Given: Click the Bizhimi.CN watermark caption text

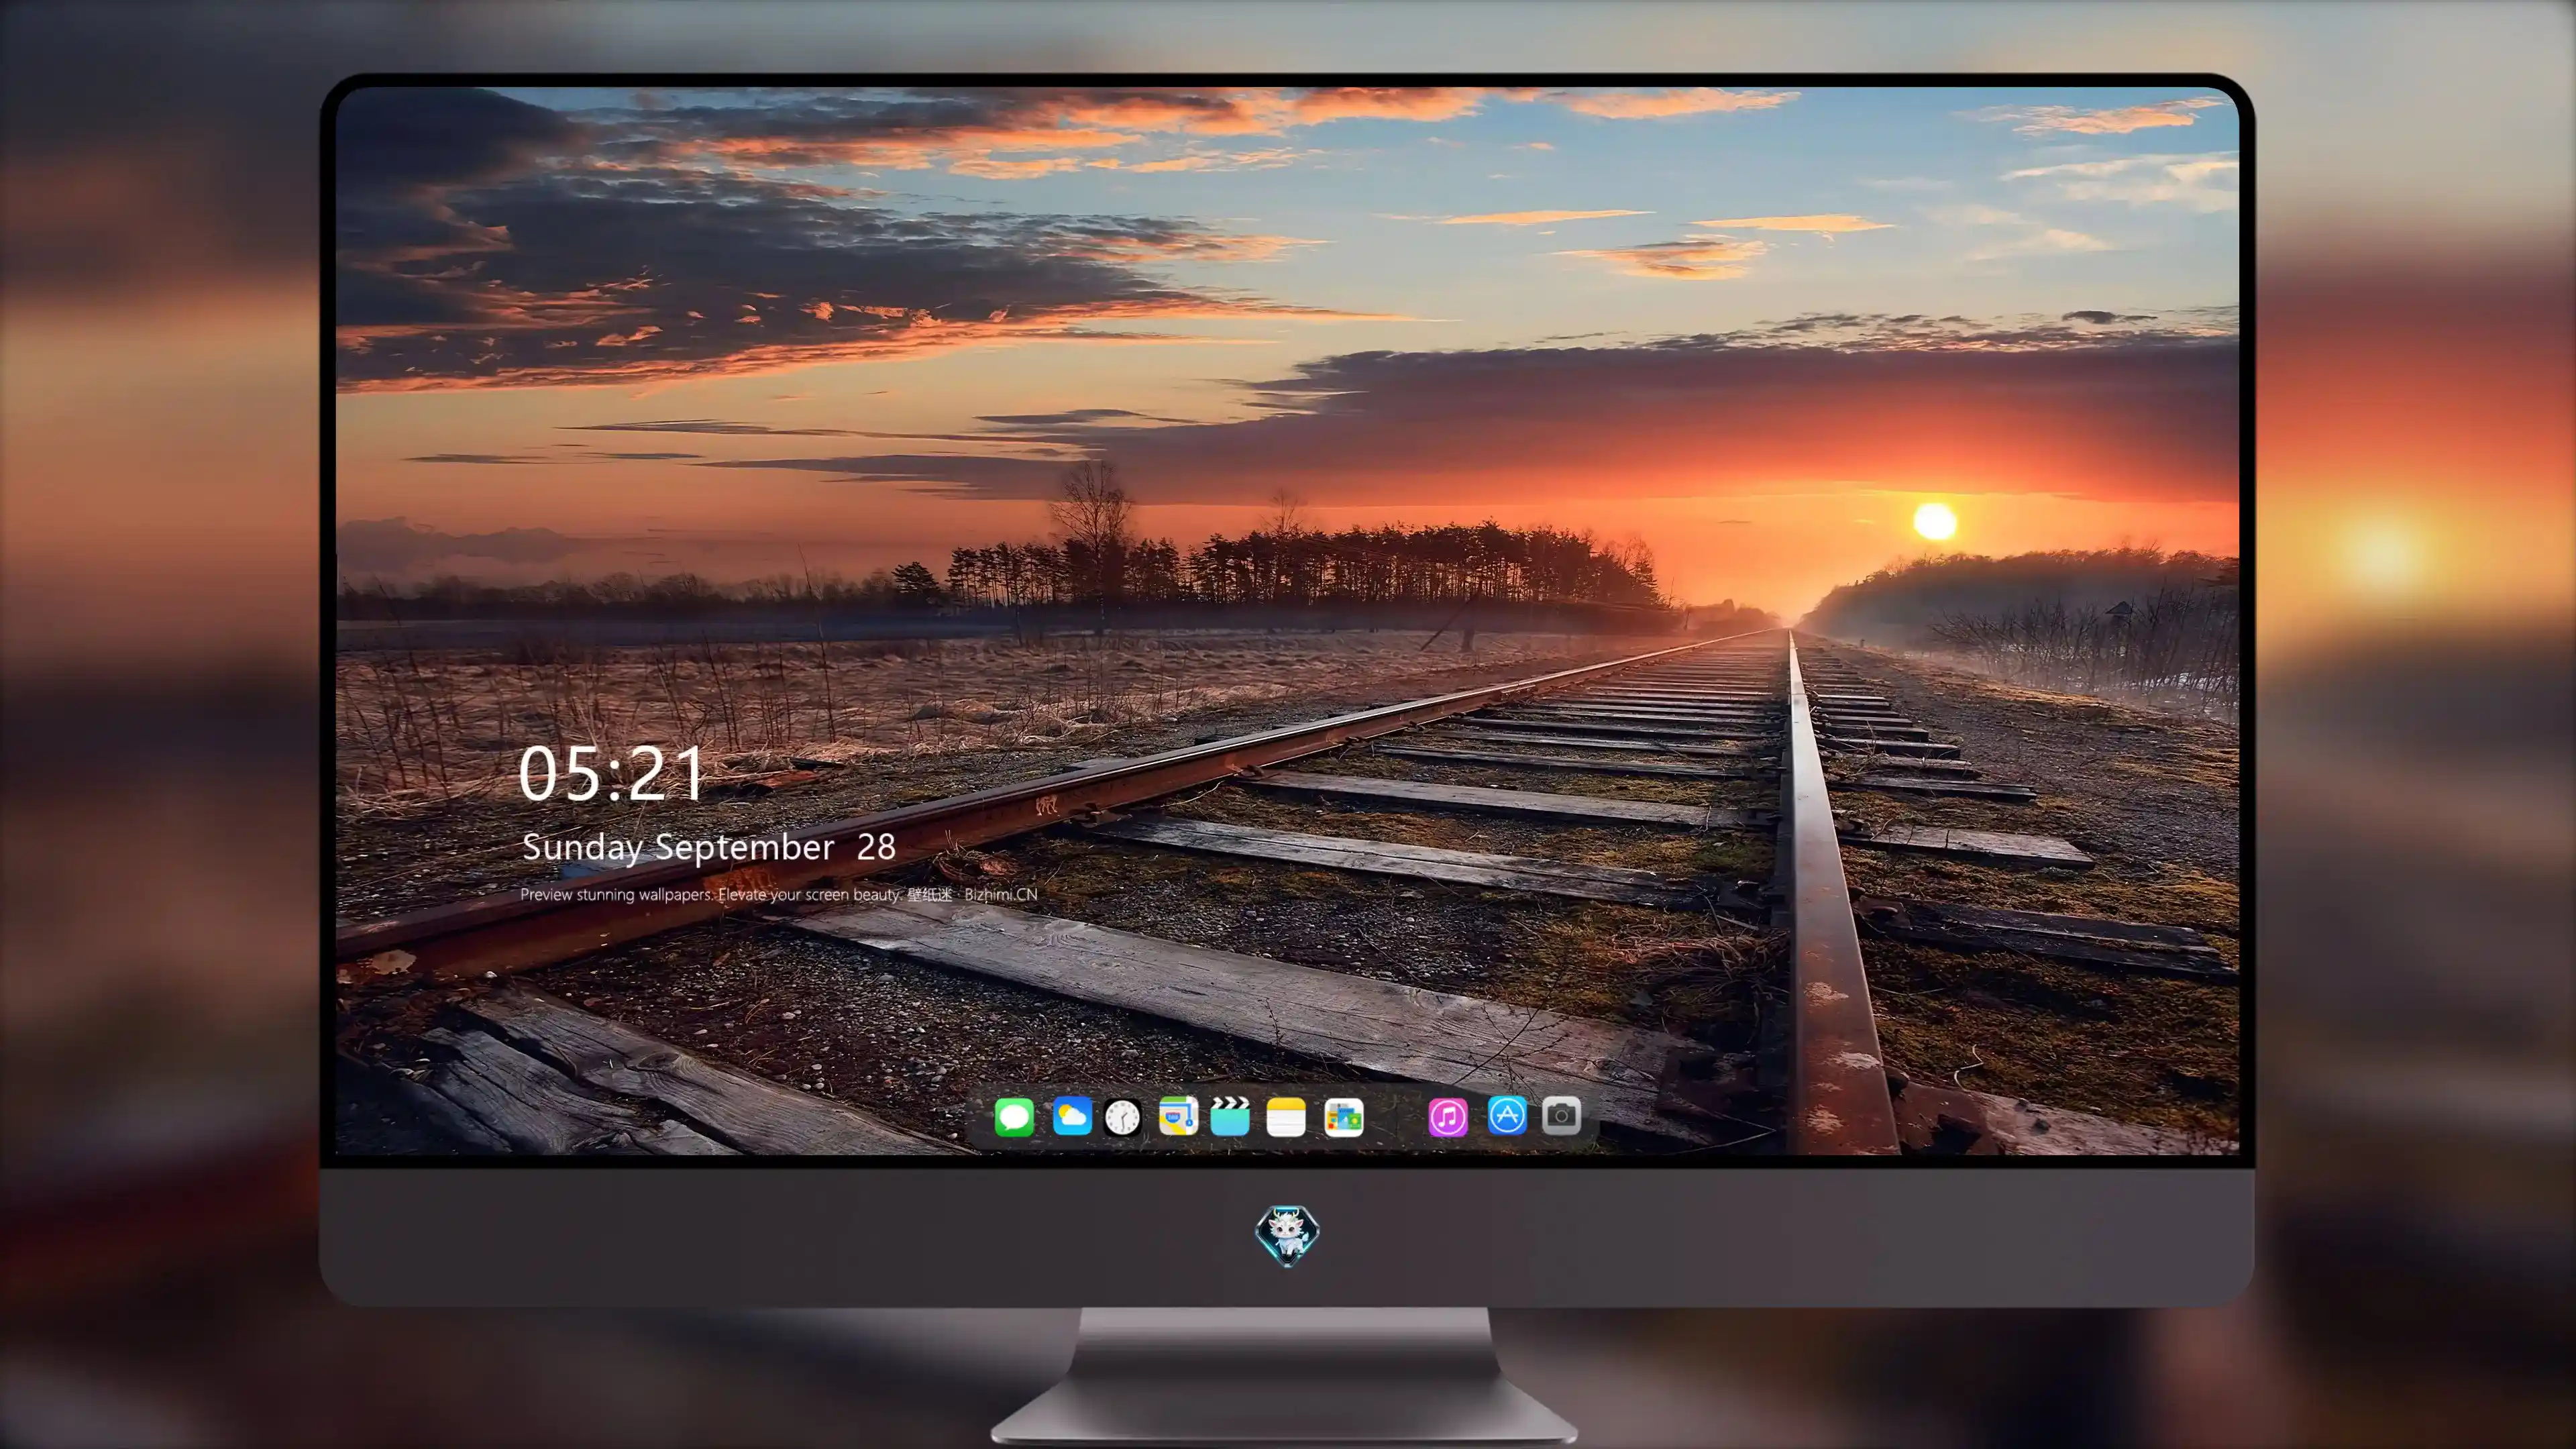Looking at the screenshot, I should tap(779, 894).
